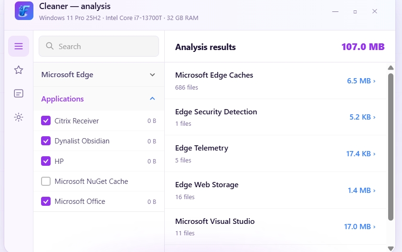This screenshot has height=252, width=402.
Task: Collapse the Applications section chevron
Action: click(x=152, y=99)
